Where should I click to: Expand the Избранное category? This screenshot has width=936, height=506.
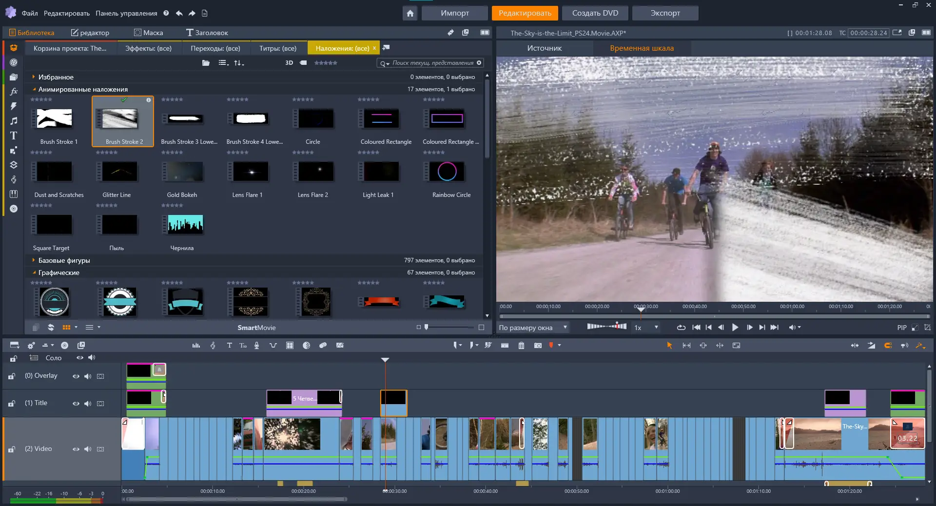33,77
